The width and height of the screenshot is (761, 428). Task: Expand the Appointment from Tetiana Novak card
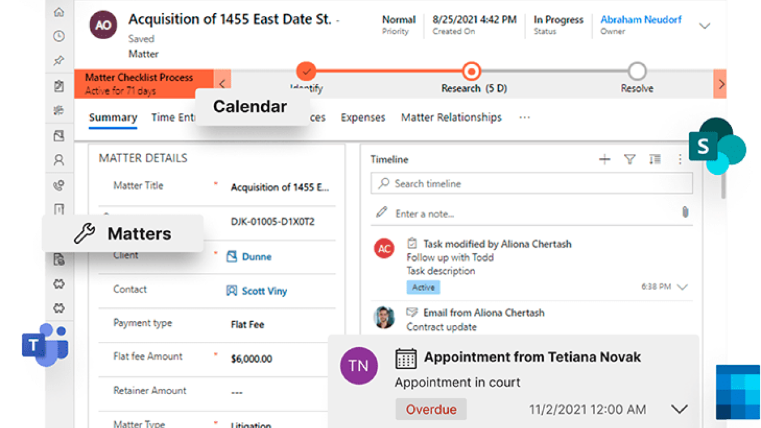pyautogui.click(x=679, y=409)
